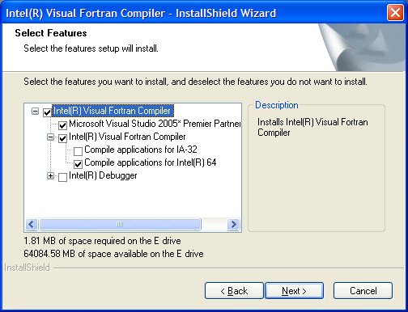Enable Compile applications for IA-32
Image resolution: width=408 pixels, height=312 pixels.
click(x=79, y=151)
